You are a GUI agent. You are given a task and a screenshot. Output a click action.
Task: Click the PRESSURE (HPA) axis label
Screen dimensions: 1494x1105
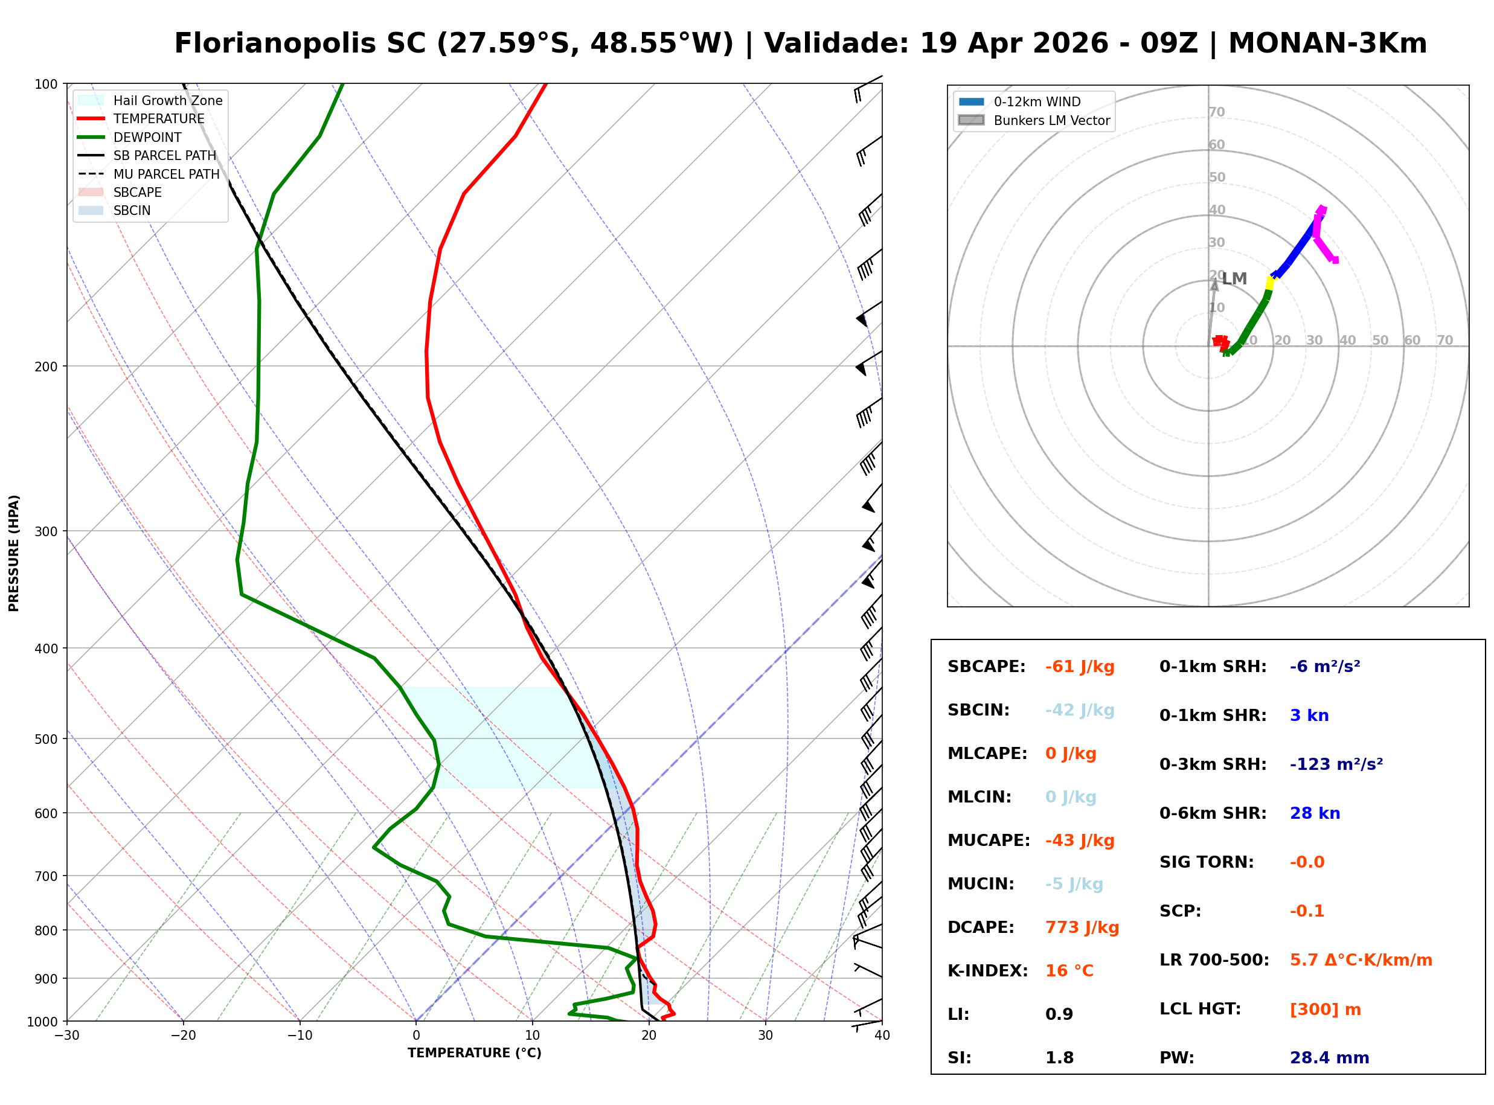click(x=14, y=553)
